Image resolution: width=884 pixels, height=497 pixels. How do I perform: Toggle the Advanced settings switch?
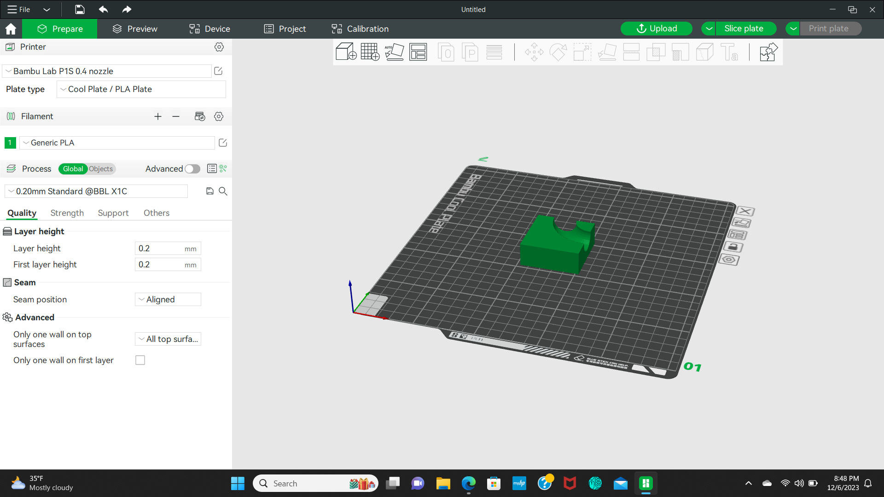[192, 169]
